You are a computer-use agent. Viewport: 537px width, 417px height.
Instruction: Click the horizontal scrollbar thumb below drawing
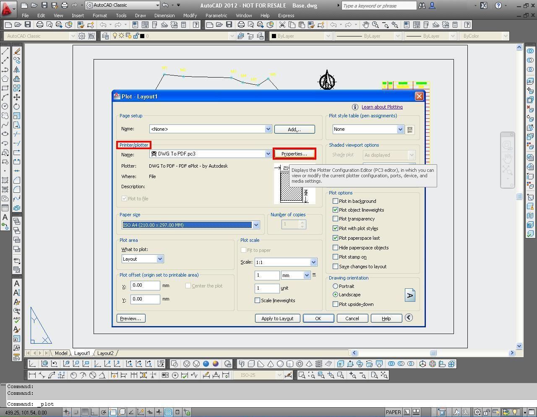tap(433, 353)
